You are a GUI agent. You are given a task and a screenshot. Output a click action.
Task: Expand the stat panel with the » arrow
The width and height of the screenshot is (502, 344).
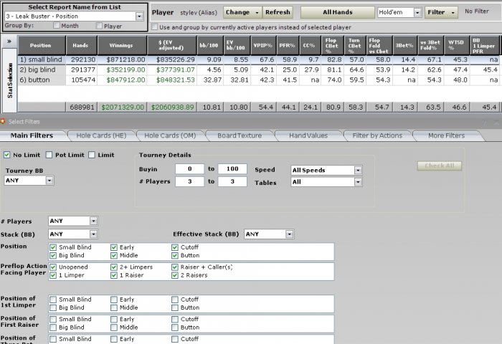(9, 42)
